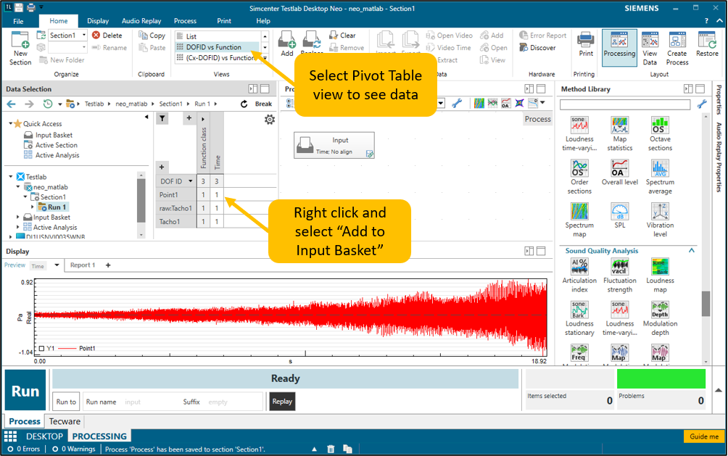
Task: Select the Map statistics method
Action: [x=620, y=133]
